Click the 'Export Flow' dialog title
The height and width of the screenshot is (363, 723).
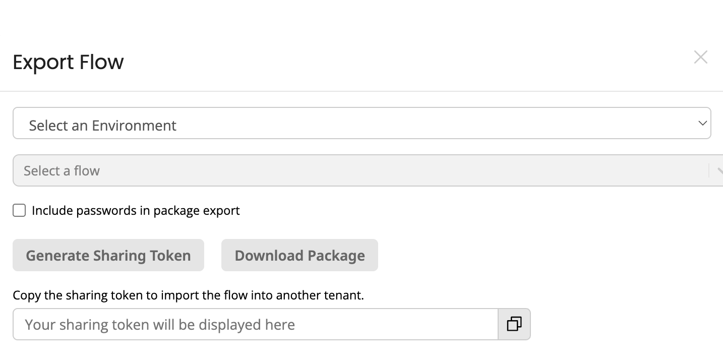pos(68,62)
